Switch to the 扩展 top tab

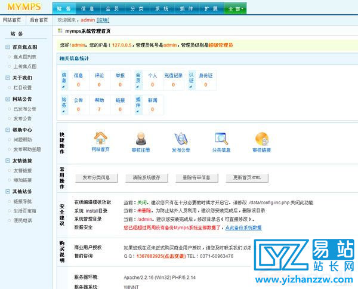tap(211, 9)
